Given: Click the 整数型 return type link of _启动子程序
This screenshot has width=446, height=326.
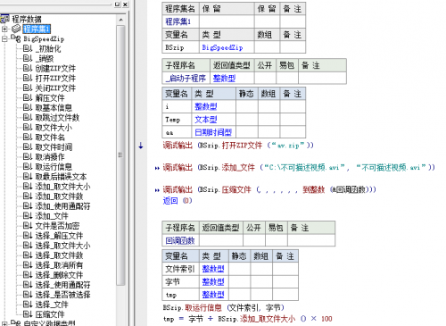Looking at the screenshot, I should click(224, 79).
